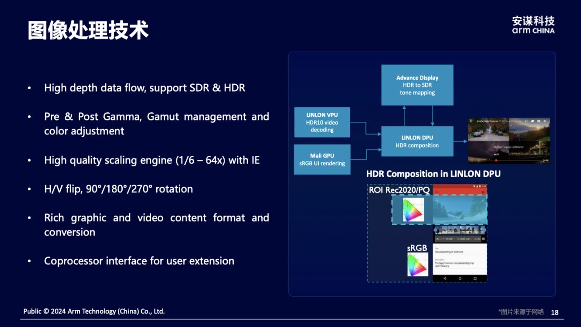Click the Mali GPU block
The width and height of the screenshot is (581, 327).
point(322,159)
